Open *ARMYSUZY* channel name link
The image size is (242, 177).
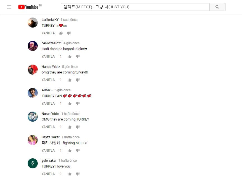(x=51, y=43)
